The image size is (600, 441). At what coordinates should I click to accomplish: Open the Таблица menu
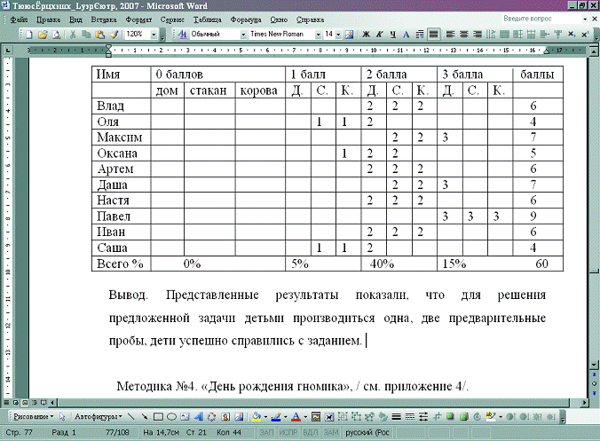coord(208,19)
